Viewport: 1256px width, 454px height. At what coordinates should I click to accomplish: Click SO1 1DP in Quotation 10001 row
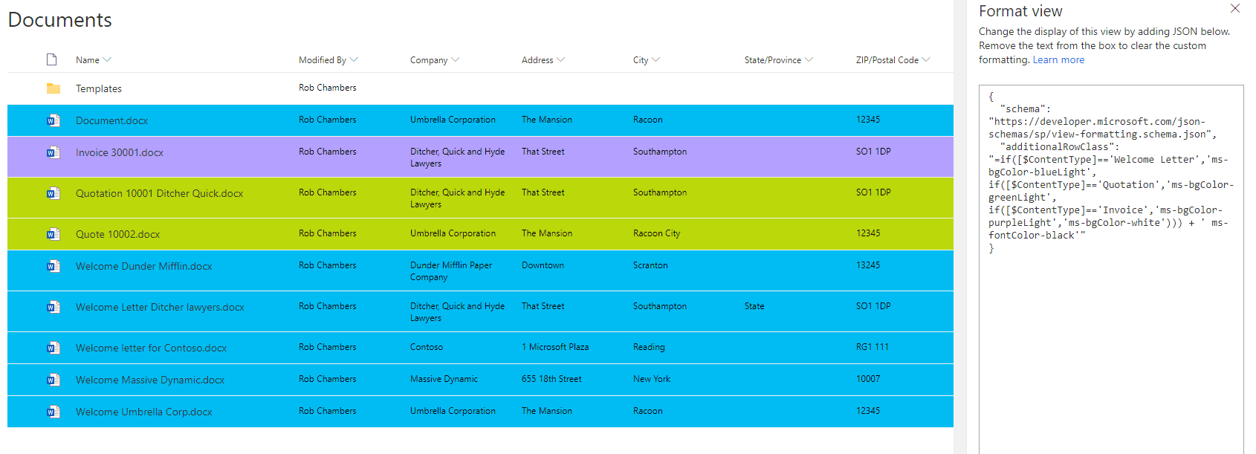pyautogui.click(x=873, y=192)
